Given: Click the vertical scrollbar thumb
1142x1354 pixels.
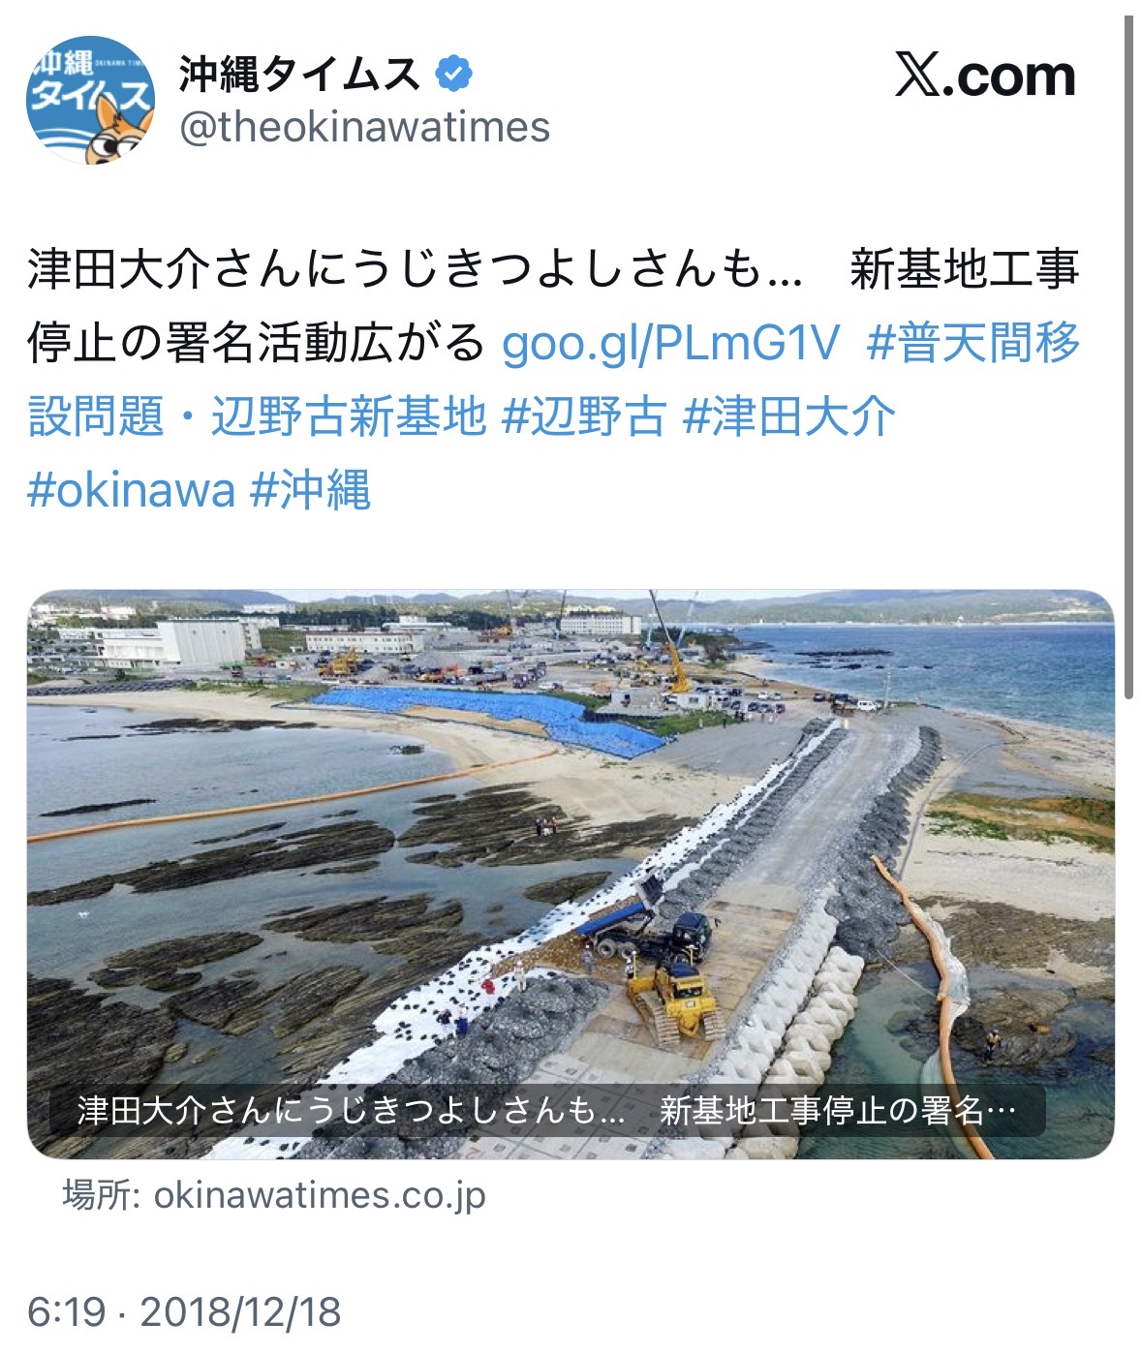Looking at the screenshot, I should tap(1128, 356).
